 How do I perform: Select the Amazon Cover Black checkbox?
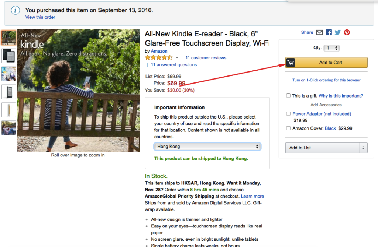[288, 128]
